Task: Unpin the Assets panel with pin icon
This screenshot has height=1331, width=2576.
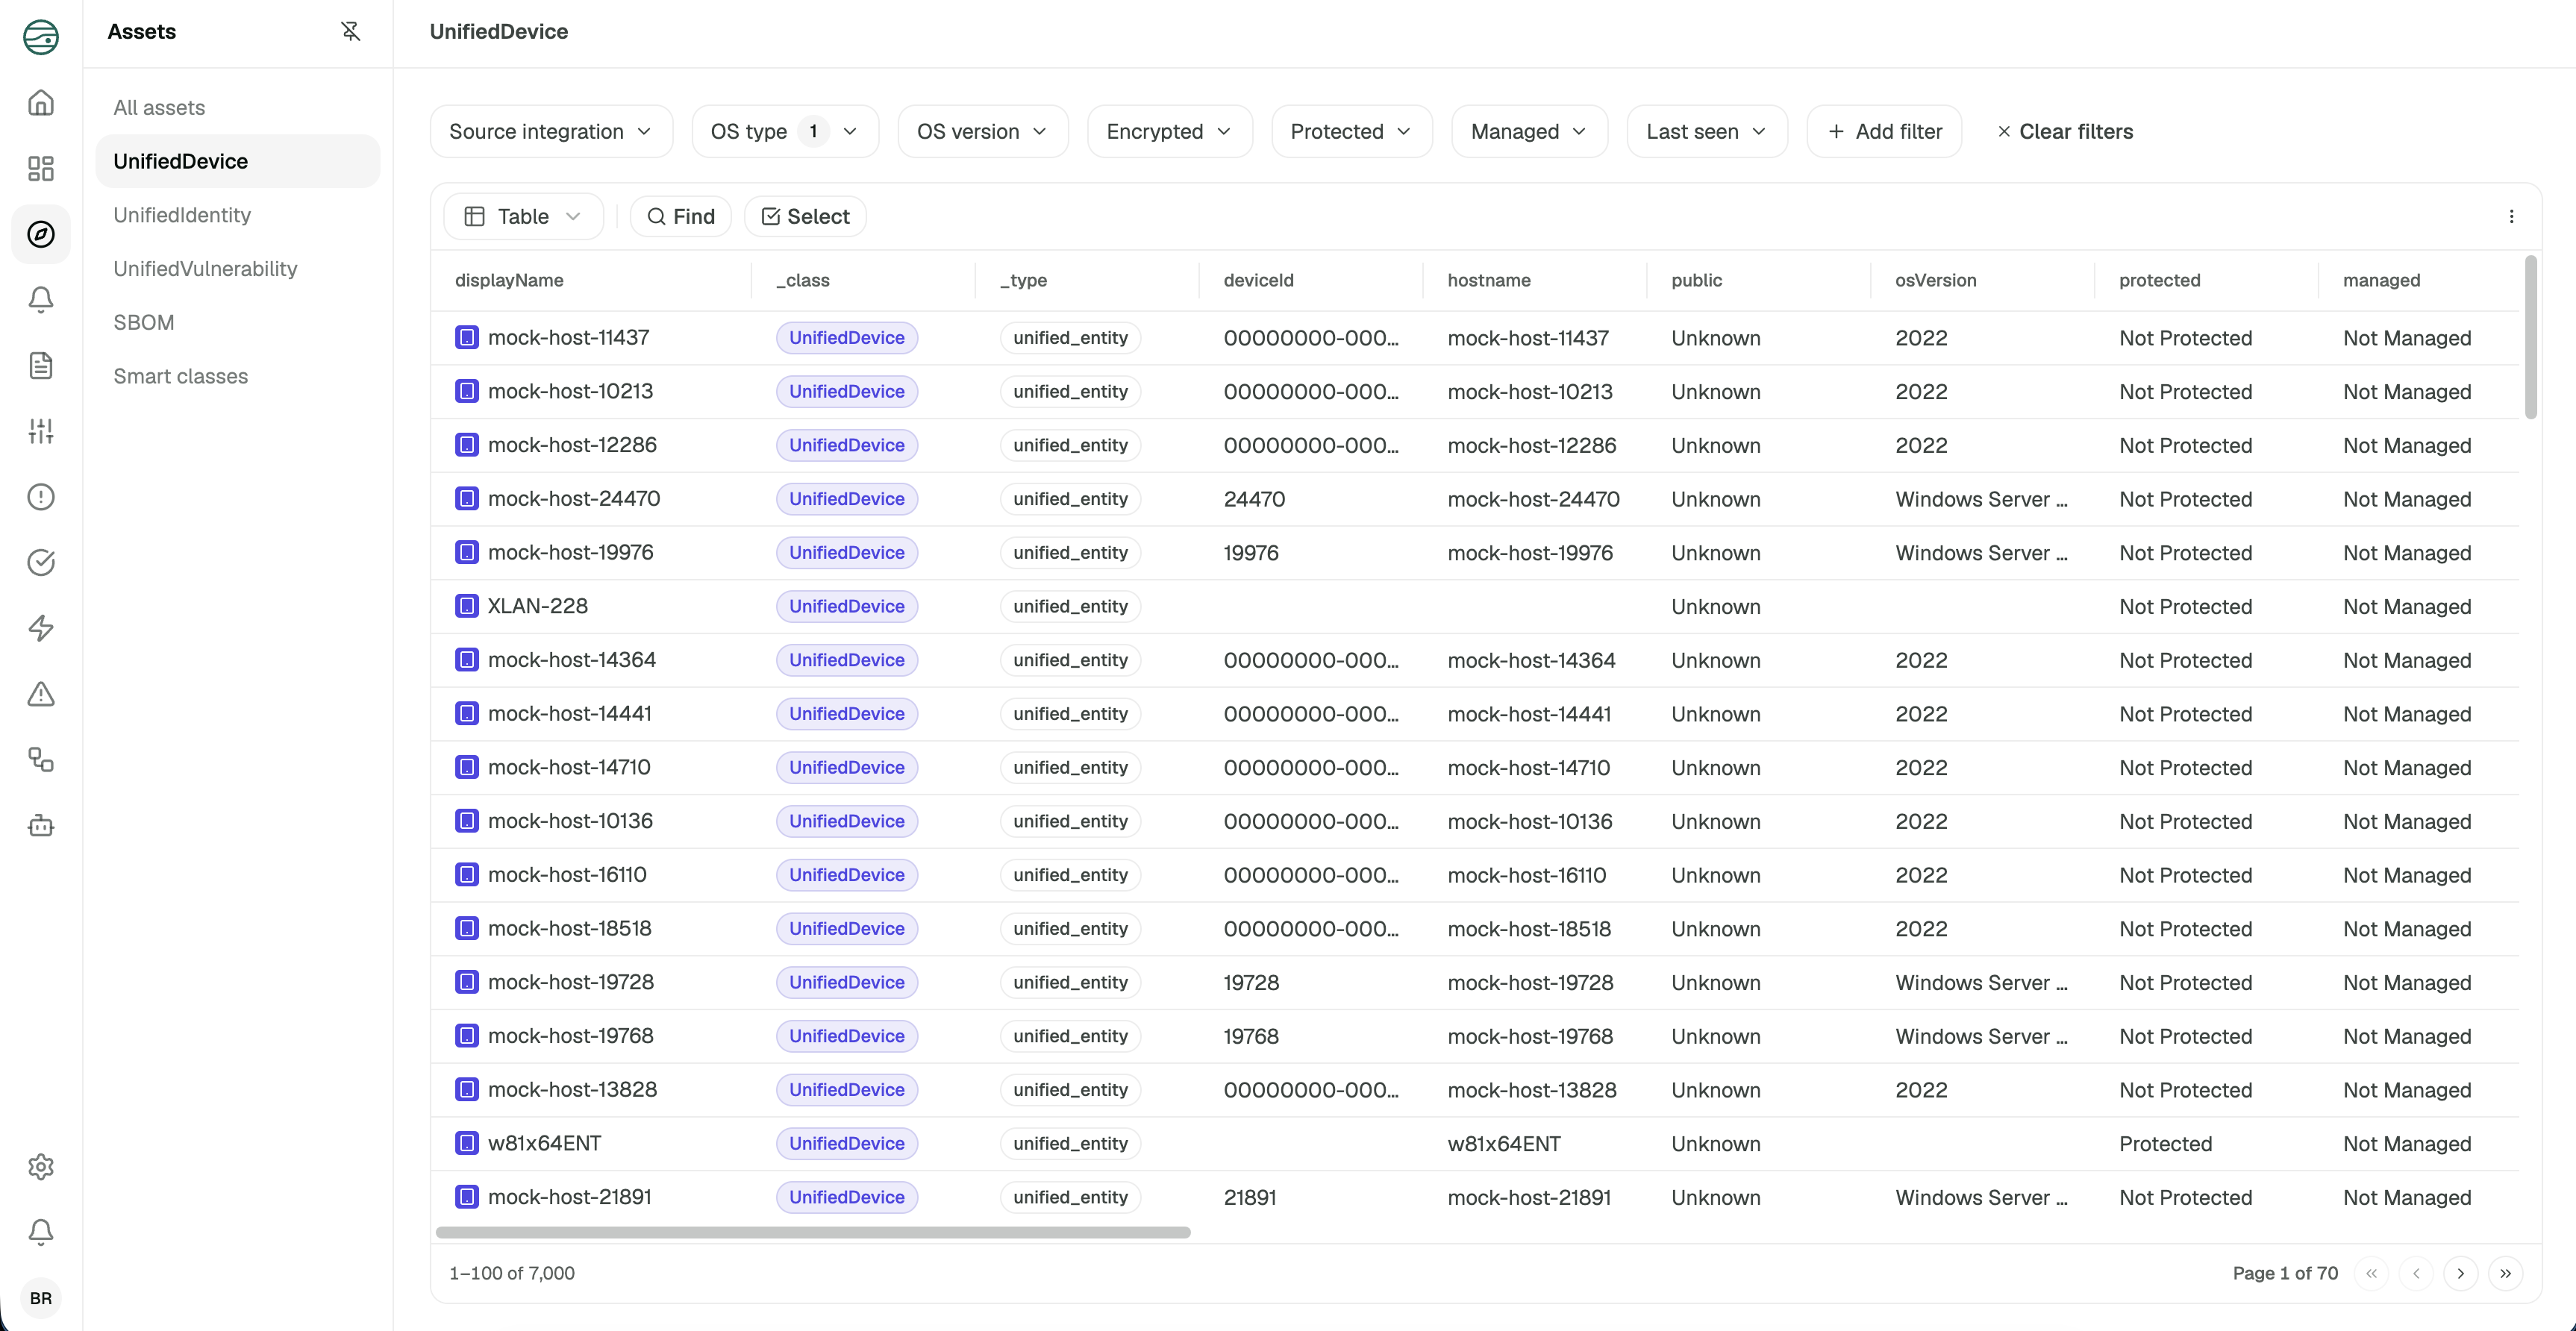Action: pyautogui.click(x=350, y=32)
